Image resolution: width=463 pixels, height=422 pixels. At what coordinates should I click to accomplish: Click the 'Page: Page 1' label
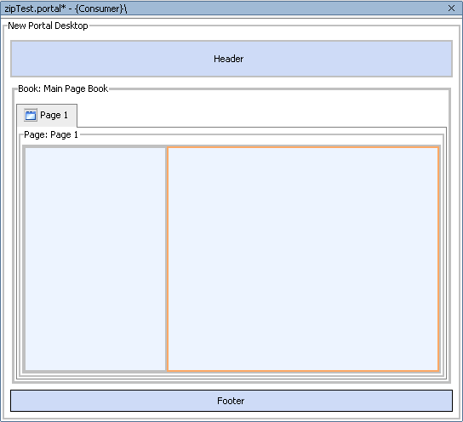51,134
